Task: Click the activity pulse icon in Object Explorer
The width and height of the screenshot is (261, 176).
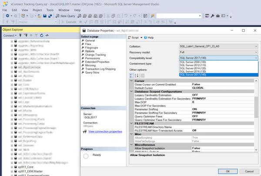Action: 47,35
